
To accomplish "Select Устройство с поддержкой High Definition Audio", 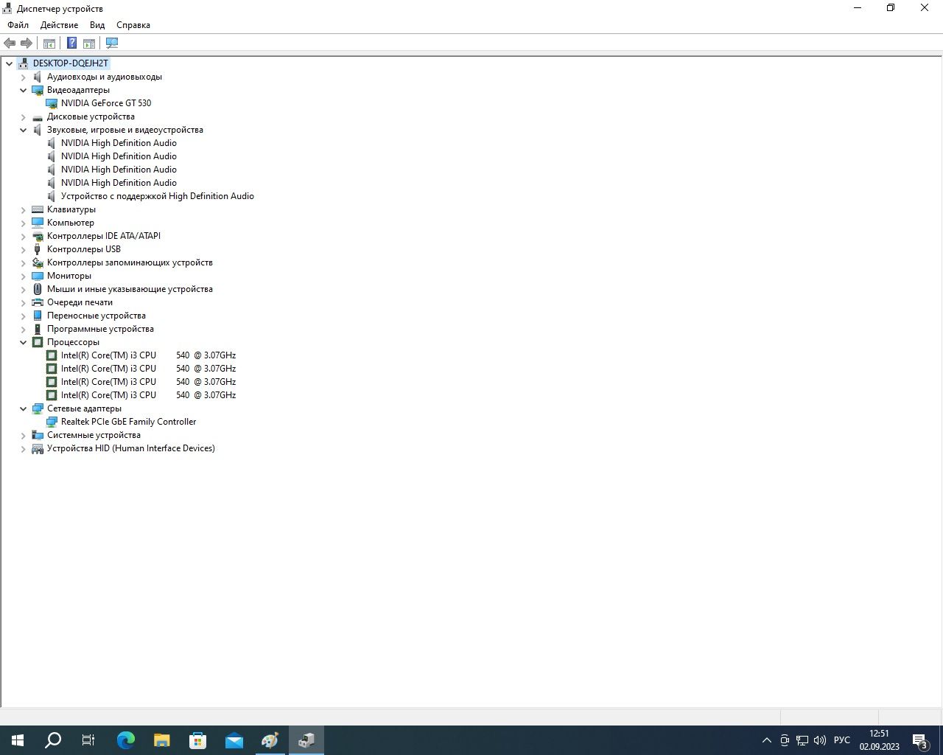I will (x=158, y=196).
